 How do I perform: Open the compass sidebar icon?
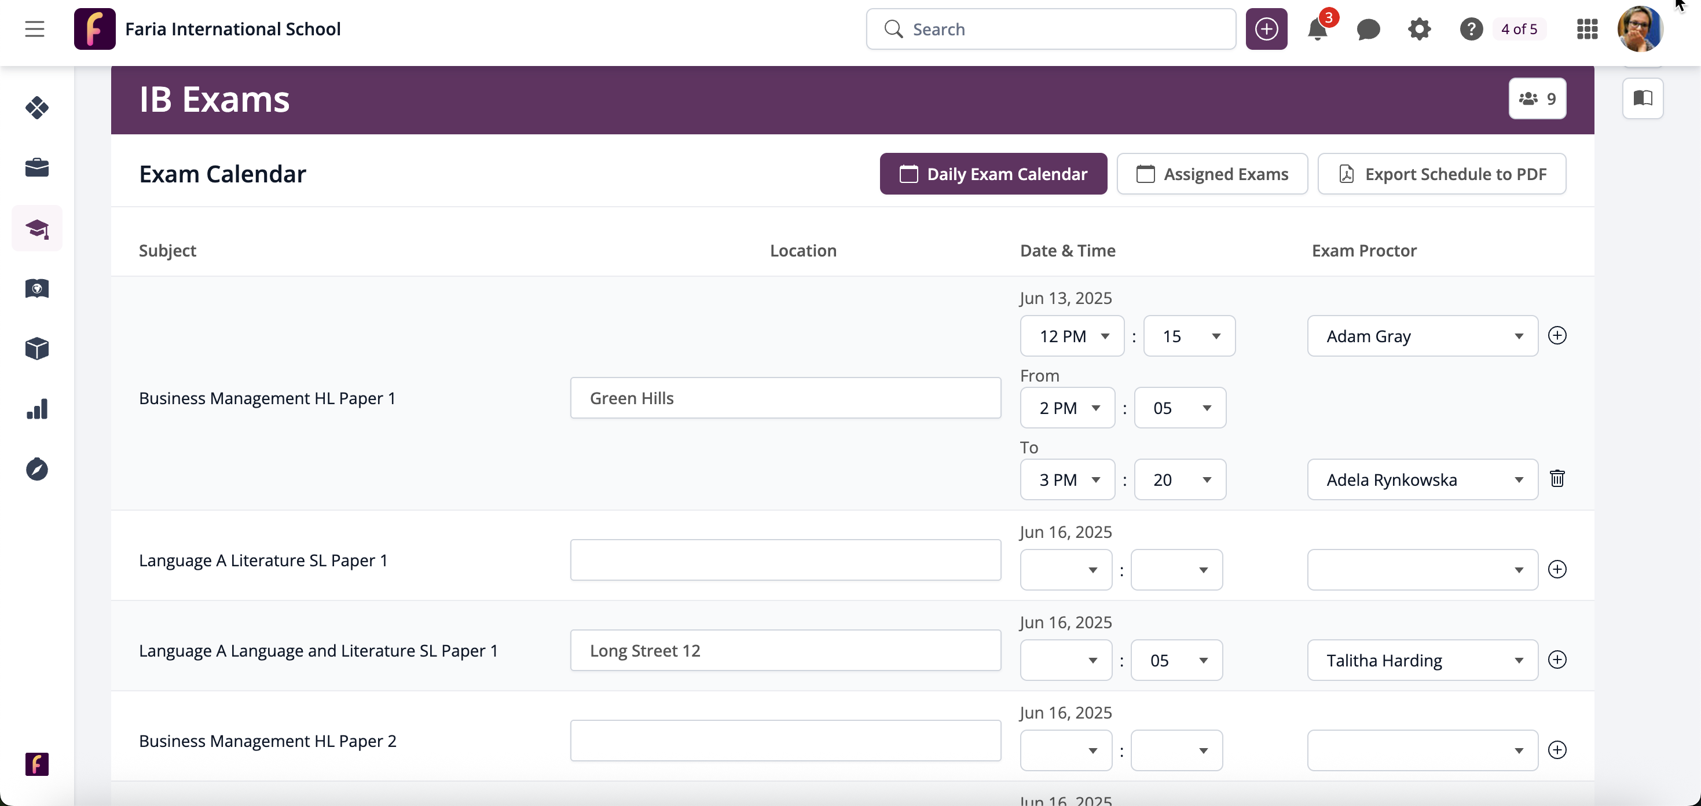pos(37,469)
